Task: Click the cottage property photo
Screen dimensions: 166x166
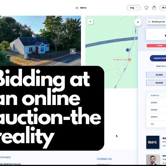Action: (40, 41)
